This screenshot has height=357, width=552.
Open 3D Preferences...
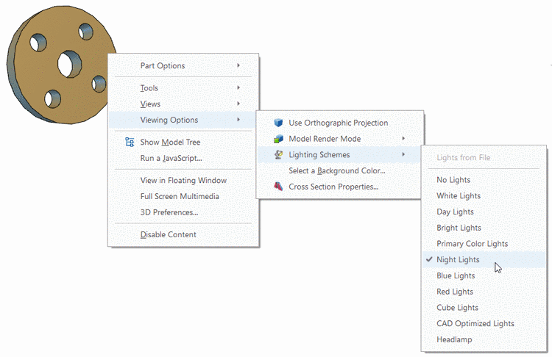pos(183,212)
